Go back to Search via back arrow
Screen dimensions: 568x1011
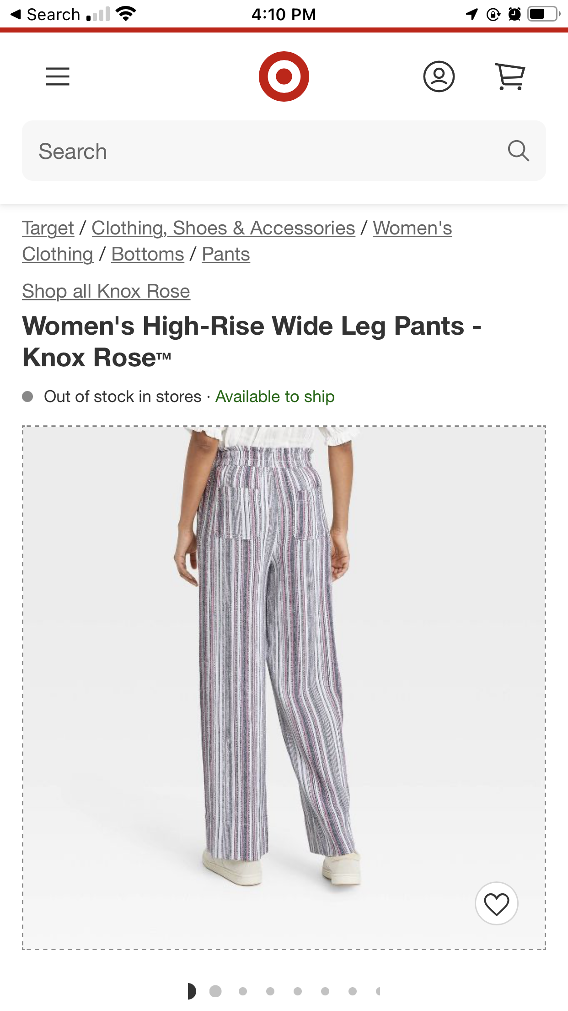pos(45,14)
